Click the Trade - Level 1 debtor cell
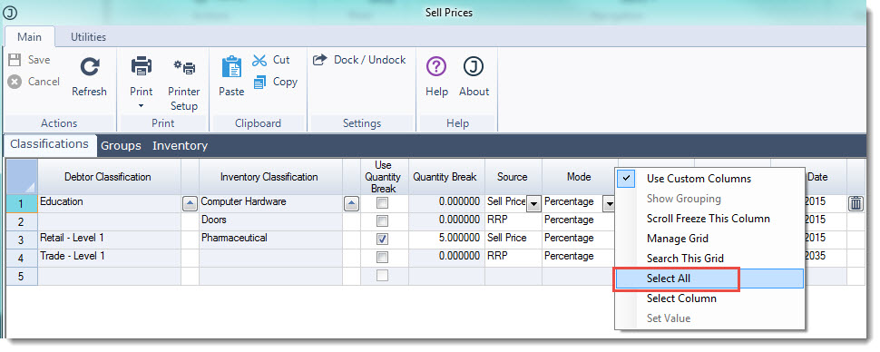The height and width of the screenshot is (352, 880). [x=110, y=258]
